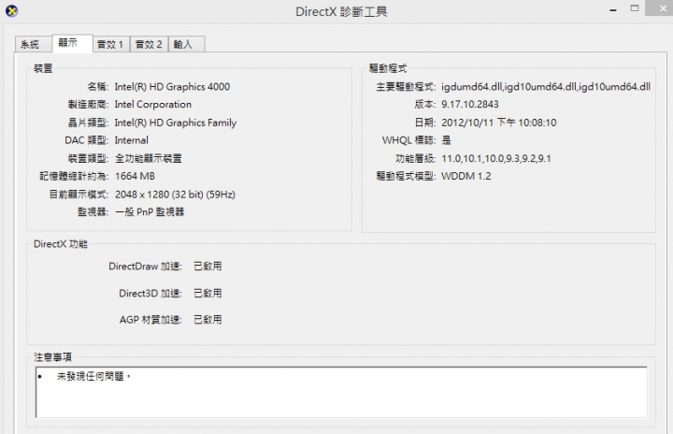Image resolution: width=673 pixels, height=434 pixels.
Task: Click the DirectX icon in title bar
Action: pyautogui.click(x=11, y=10)
